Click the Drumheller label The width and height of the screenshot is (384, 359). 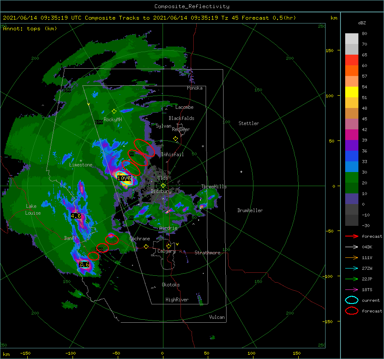click(x=250, y=210)
